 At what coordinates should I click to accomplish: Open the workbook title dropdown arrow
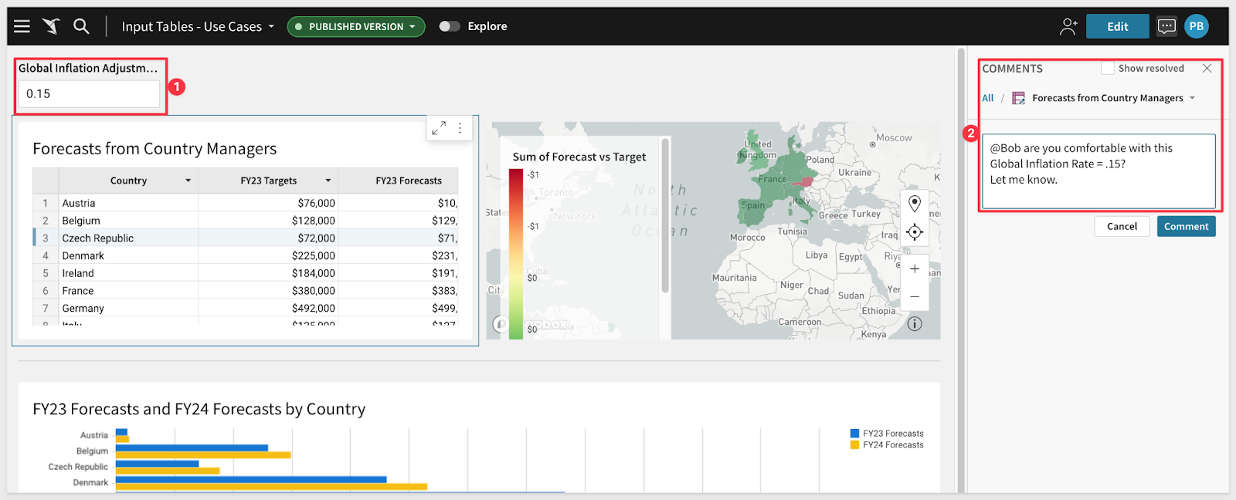tap(271, 26)
